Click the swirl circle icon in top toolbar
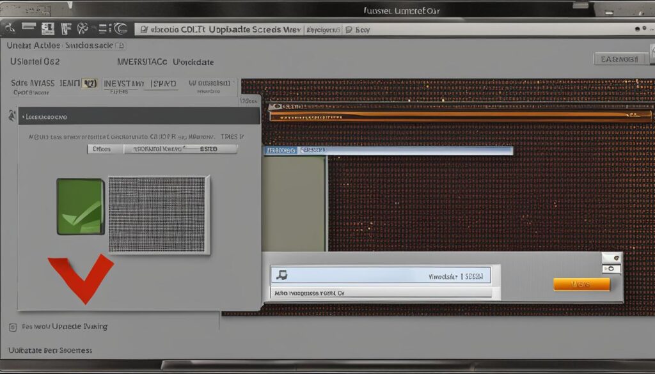The width and height of the screenshot is (655, 374). click(x=121, y=29)
